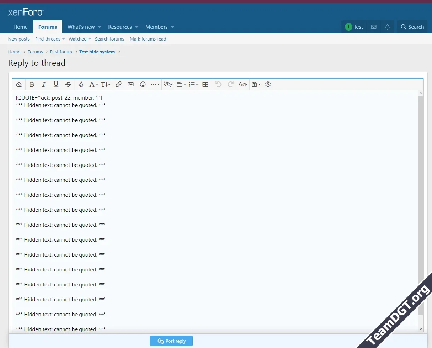Insert an image into the post
This screenshot has height=348, width=432.
[130, 84]
